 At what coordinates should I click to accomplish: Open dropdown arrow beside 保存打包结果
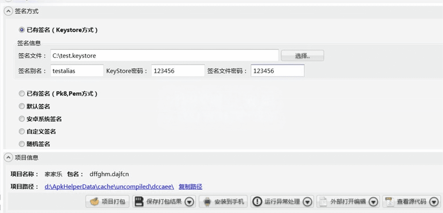(x=189, y=202)
